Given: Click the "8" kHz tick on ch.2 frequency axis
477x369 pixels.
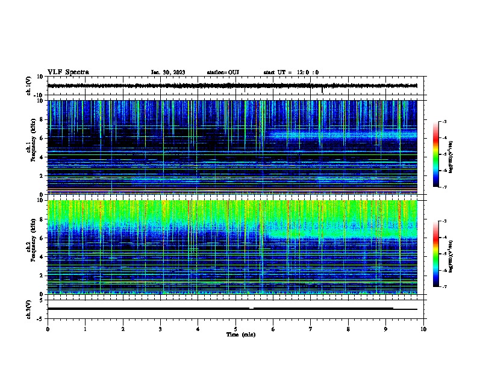Looking at the screenshot, I should (x=42, y=219).
